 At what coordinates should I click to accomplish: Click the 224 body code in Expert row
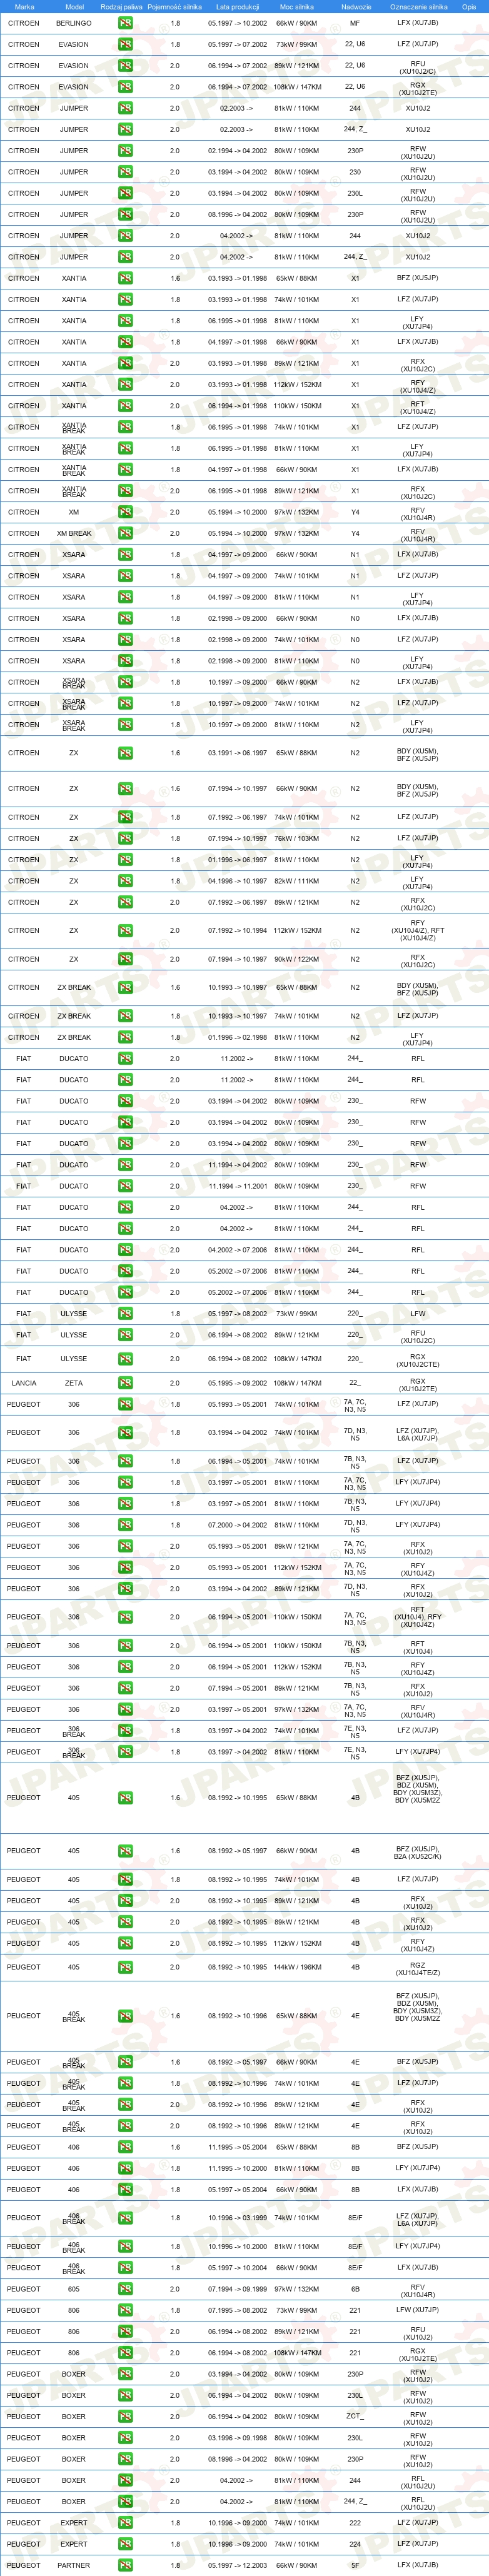coord(355,2544)
